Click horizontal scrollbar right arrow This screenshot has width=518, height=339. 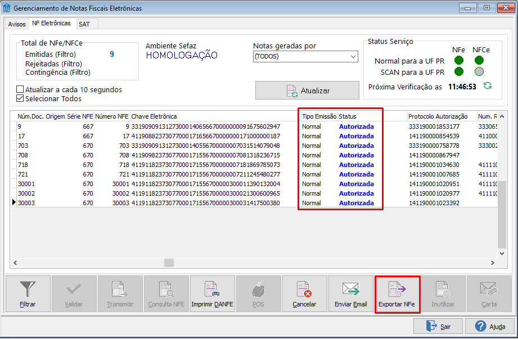click(493, 263)
